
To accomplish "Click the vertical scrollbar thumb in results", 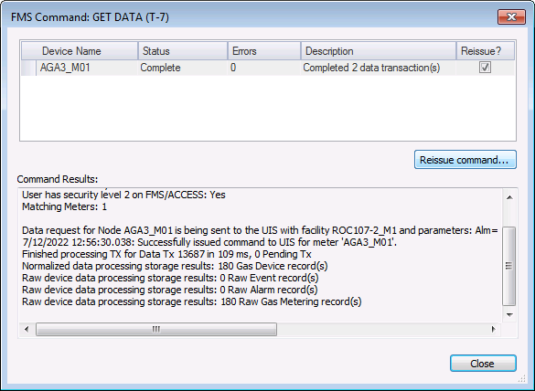I will click(509, 266).
